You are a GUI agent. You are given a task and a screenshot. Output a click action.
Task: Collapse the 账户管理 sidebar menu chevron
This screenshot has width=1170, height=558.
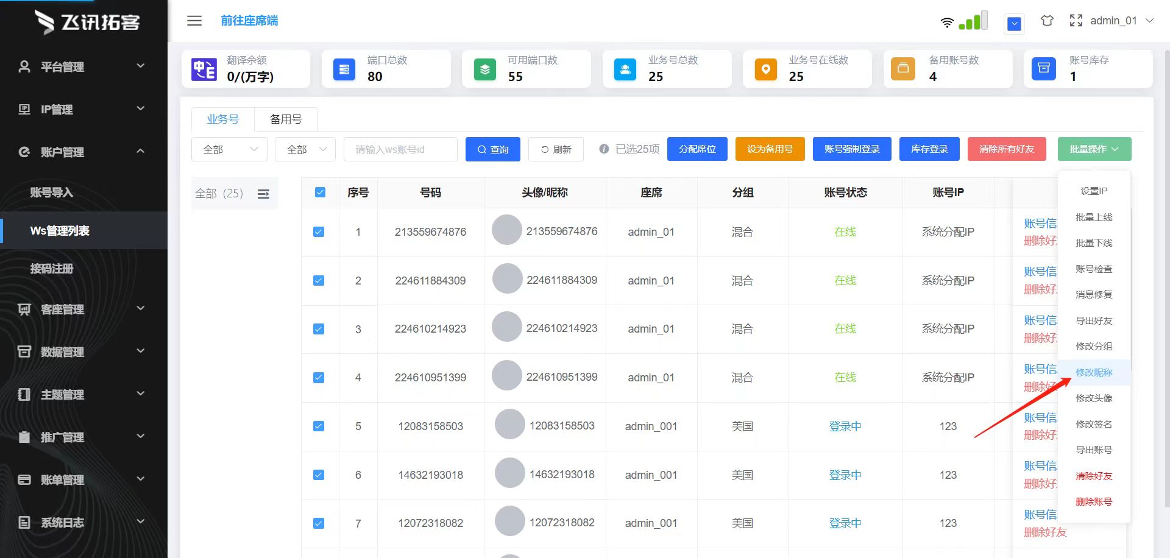[141, 151]
